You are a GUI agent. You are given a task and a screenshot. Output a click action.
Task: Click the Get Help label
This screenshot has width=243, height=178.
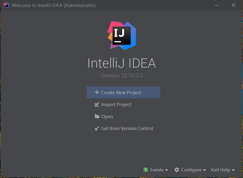click(221, 170)
